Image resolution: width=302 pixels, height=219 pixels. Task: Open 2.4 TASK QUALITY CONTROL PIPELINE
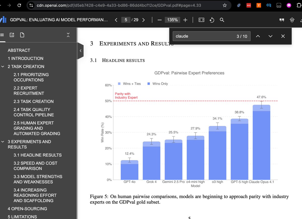coord(33,112)
